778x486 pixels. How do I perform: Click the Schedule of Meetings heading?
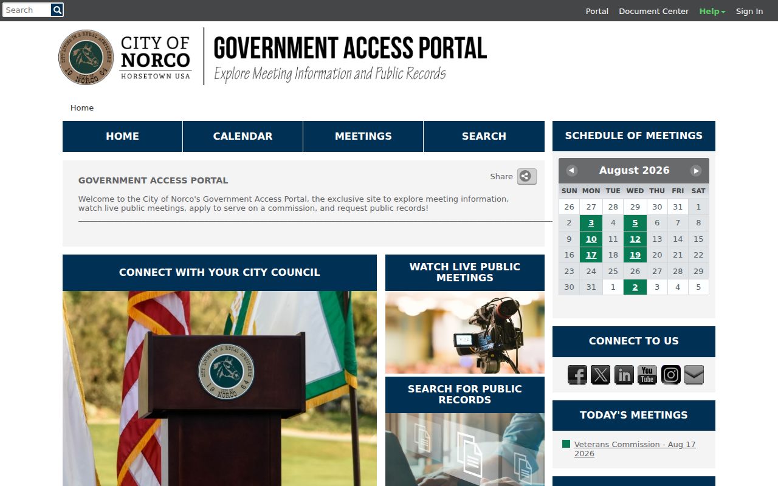coord(634,135)
